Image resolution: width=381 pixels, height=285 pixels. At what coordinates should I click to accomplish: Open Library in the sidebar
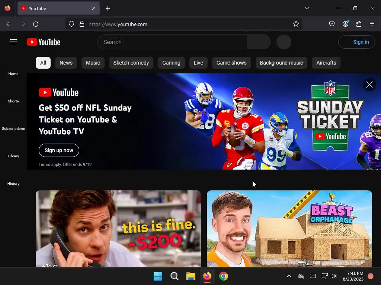tap(13, 156)
